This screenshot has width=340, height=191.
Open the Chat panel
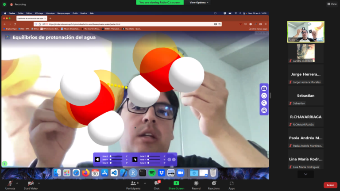[156, 183]
